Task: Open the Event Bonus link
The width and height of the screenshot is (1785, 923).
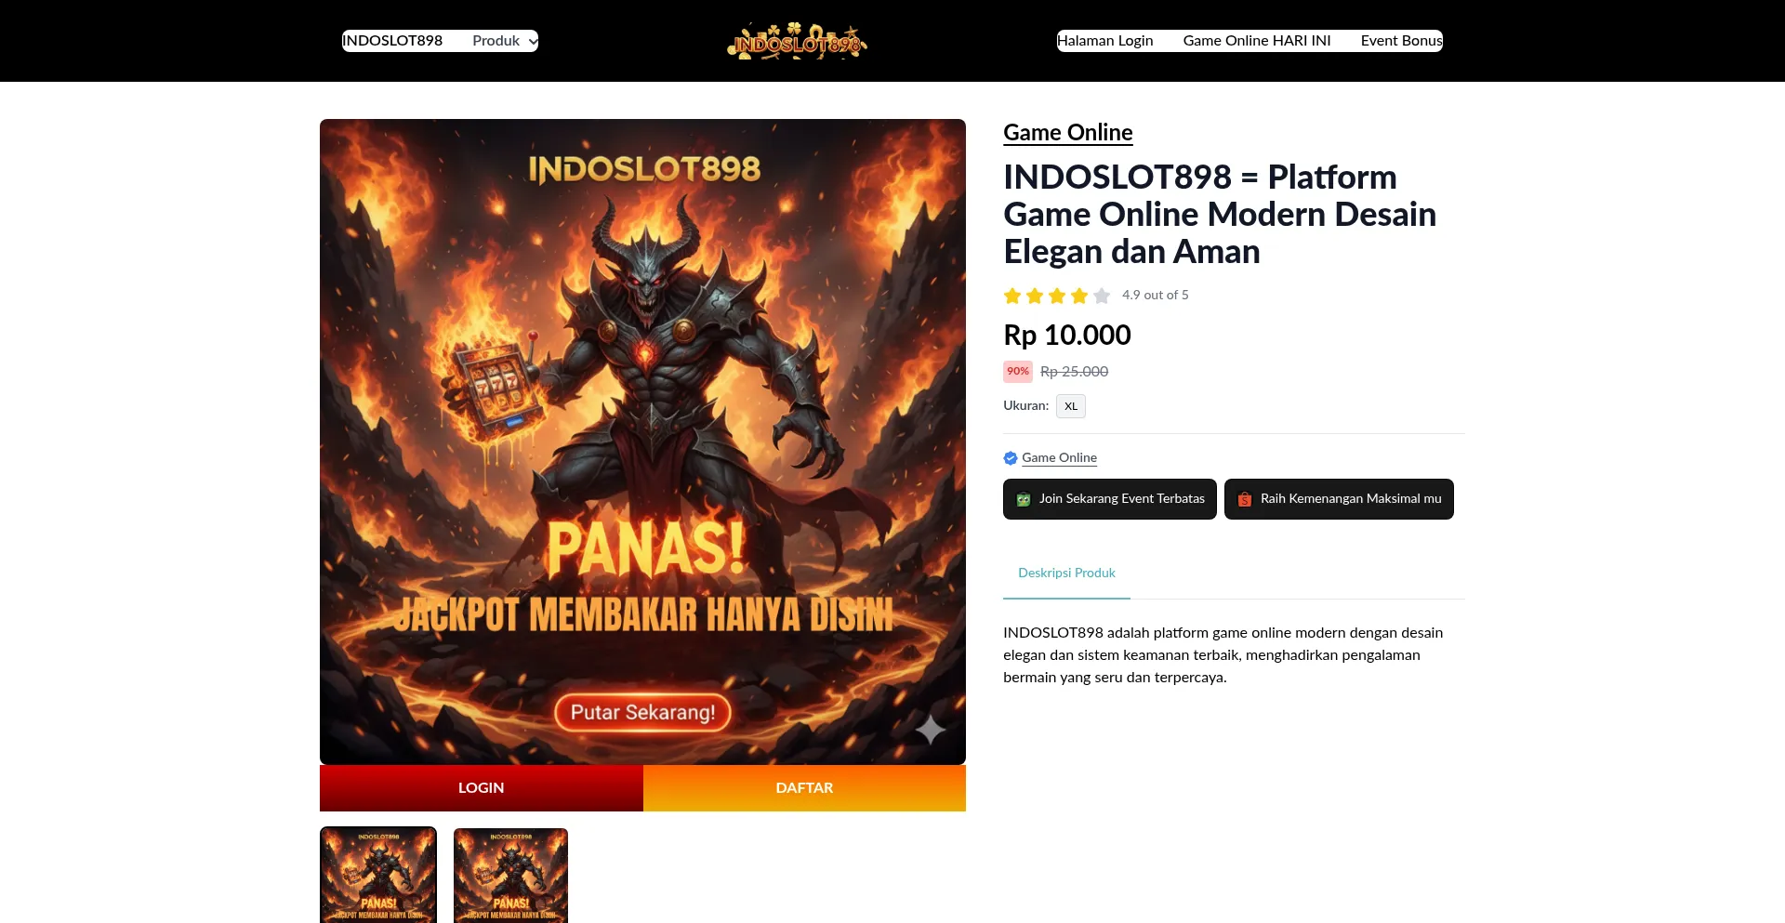Action: [1401, 41]
